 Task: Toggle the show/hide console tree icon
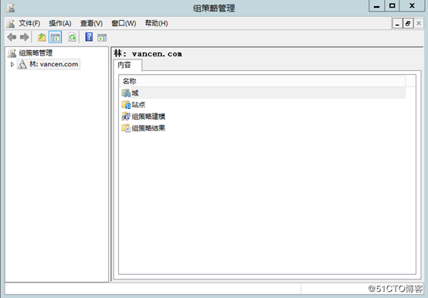(55, 37)
